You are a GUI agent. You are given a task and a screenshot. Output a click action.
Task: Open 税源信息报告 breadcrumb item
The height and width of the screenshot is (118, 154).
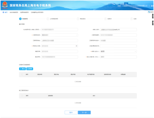tap(25, 12)
